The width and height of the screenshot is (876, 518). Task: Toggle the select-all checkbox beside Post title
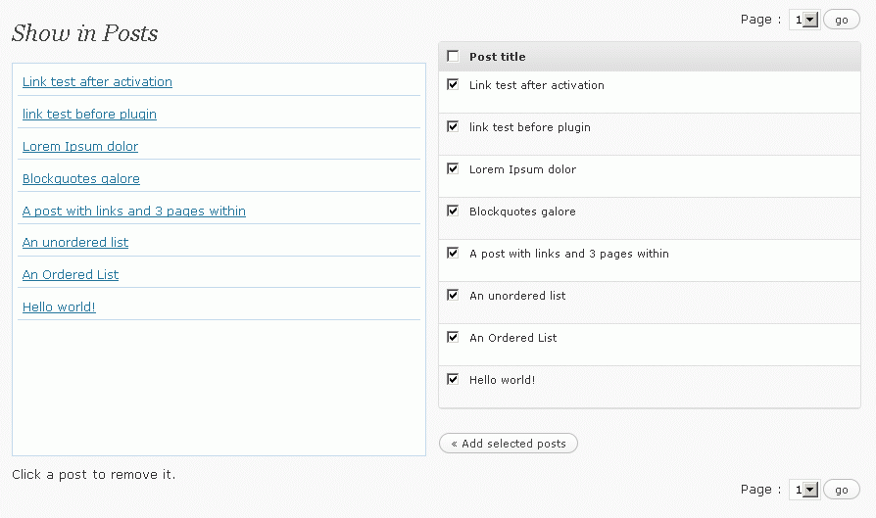453,57
